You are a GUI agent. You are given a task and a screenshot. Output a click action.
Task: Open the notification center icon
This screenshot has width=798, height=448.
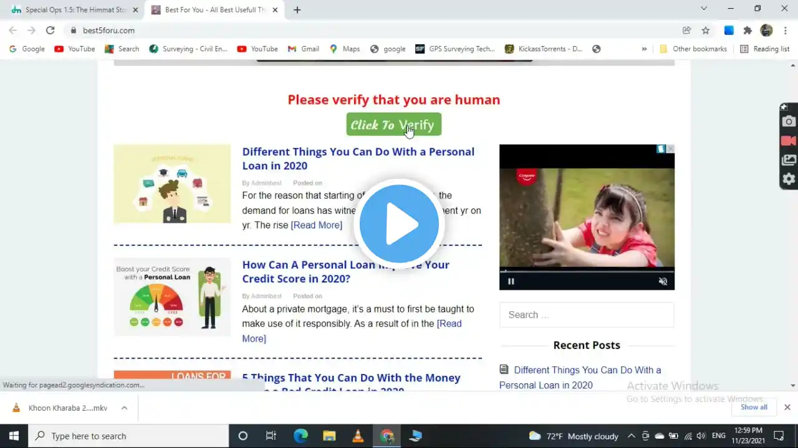click(x=779, y=436)
